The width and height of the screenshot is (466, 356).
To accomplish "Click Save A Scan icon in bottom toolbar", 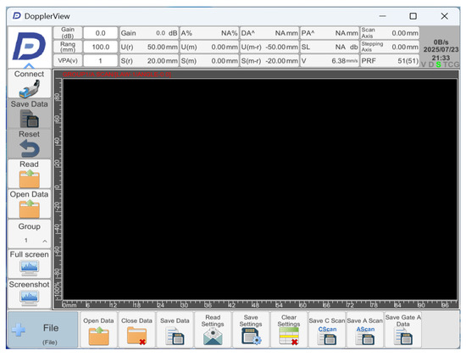I will [365, 336].
